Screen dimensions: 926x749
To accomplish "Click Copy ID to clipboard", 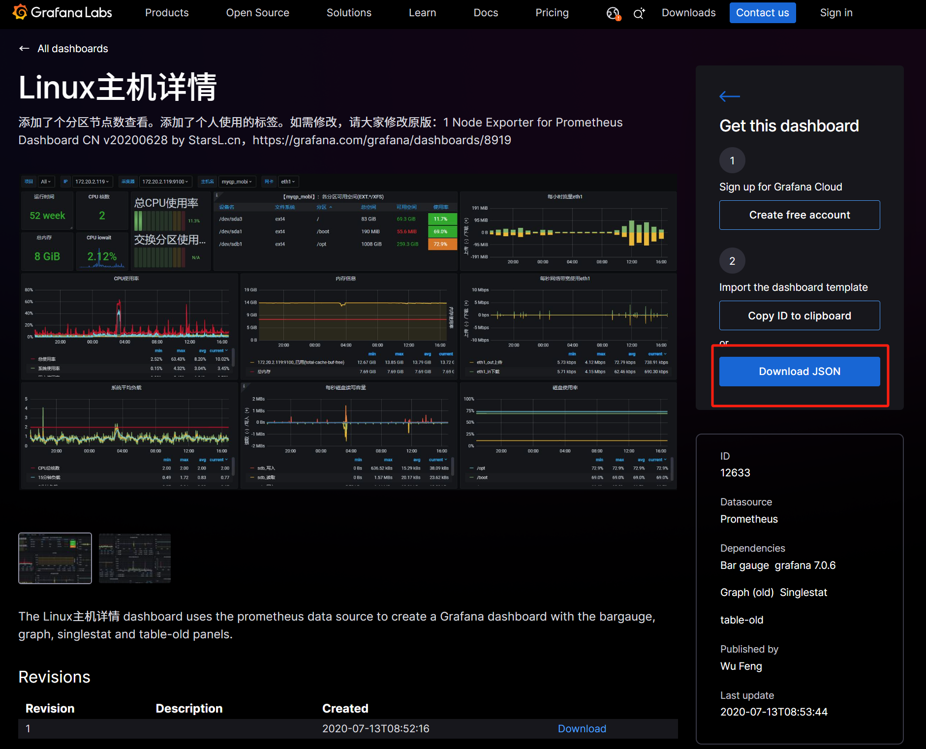I will click(x=799, y=315).
